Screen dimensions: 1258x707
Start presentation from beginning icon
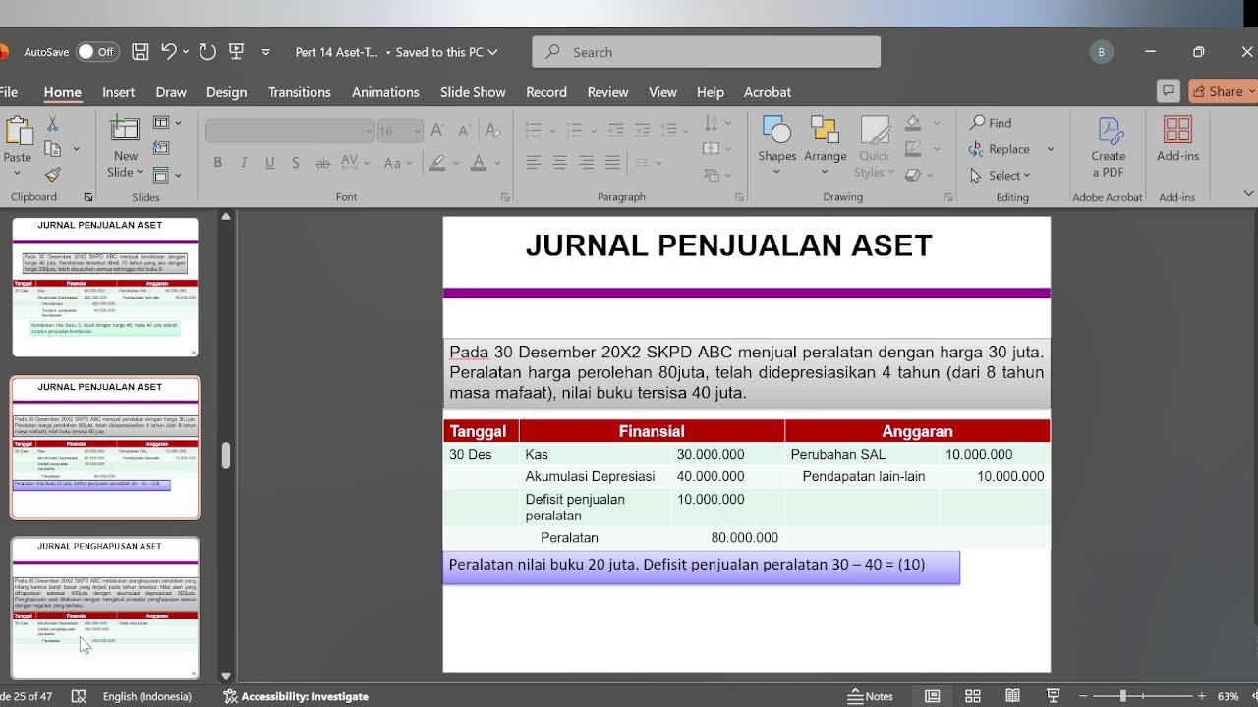(x=236, y=52)
